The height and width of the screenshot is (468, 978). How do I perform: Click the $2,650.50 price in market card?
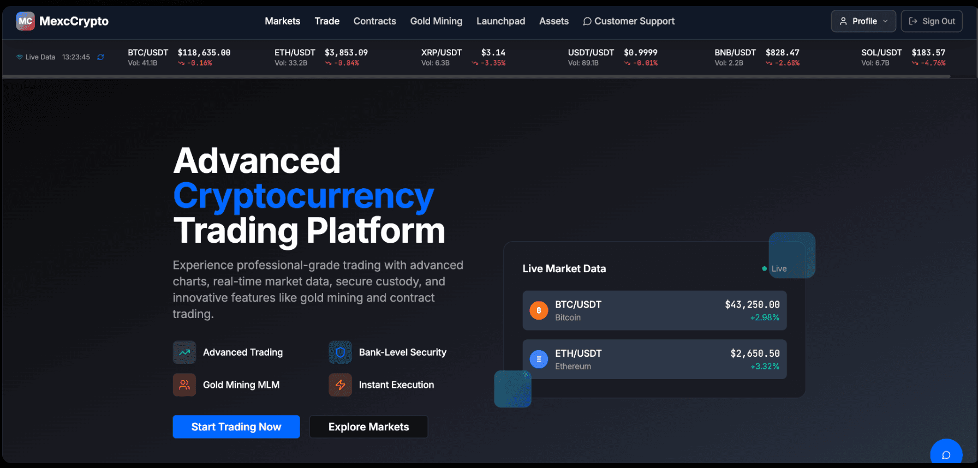[x=755, y=353]
